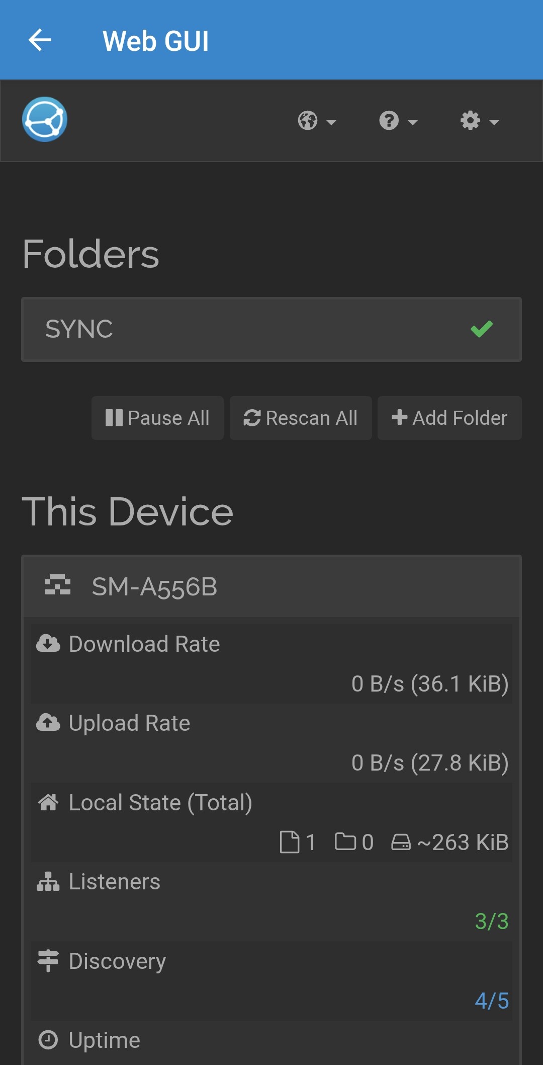The height and width of the screenshot is (1065, 543).
Task: Open the Help question mark menu
Action: 398,121
